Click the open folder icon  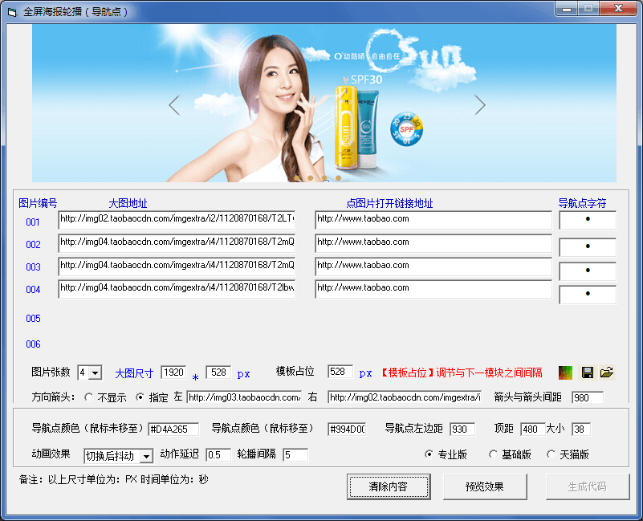[x=607, y=372]
